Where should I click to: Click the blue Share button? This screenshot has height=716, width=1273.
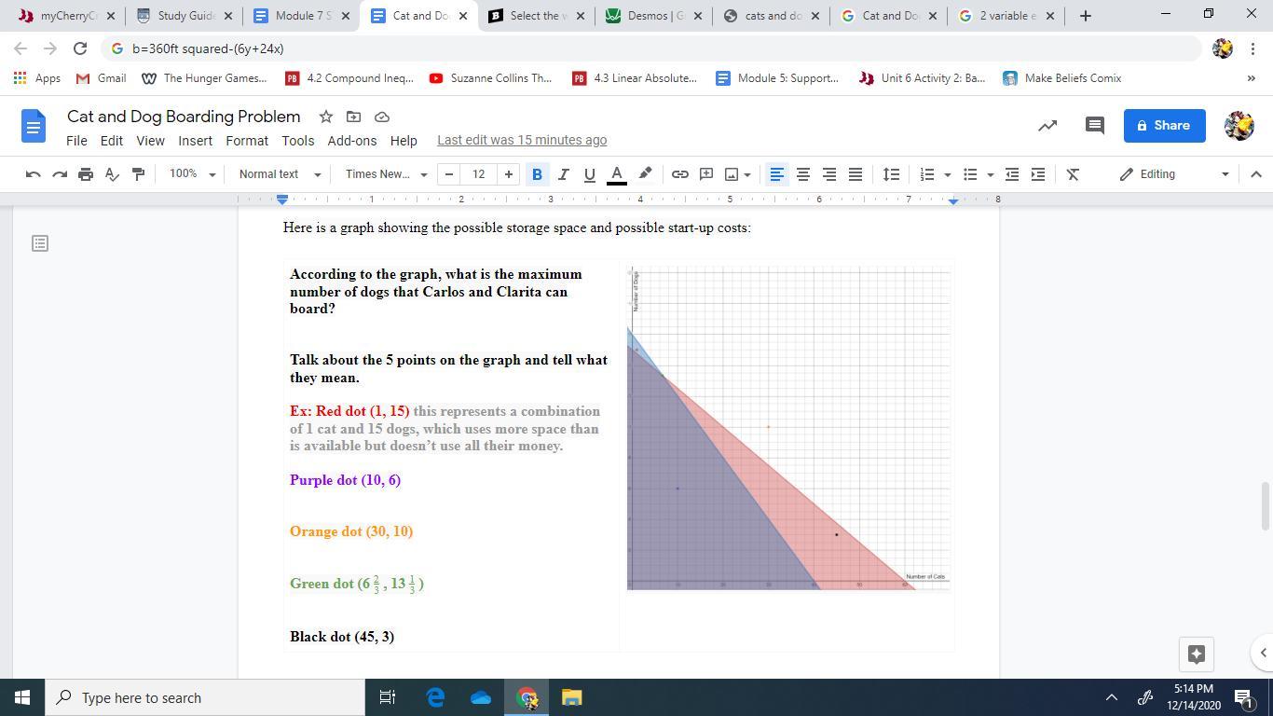pyautogui.click(x=1165, y=126)
